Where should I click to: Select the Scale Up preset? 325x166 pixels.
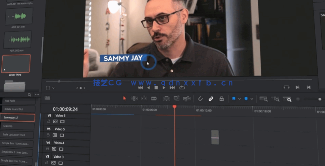click(x=17, y=126)
